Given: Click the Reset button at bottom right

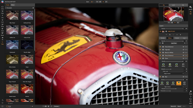Looking at the screenshot, I should [x=179, y=106].
